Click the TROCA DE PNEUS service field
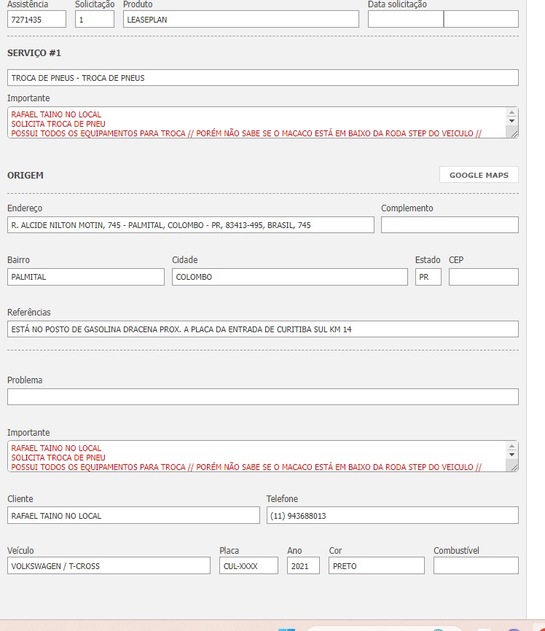Image resolution: width=545 pixels, height=631 pixels. coord(262,78)
